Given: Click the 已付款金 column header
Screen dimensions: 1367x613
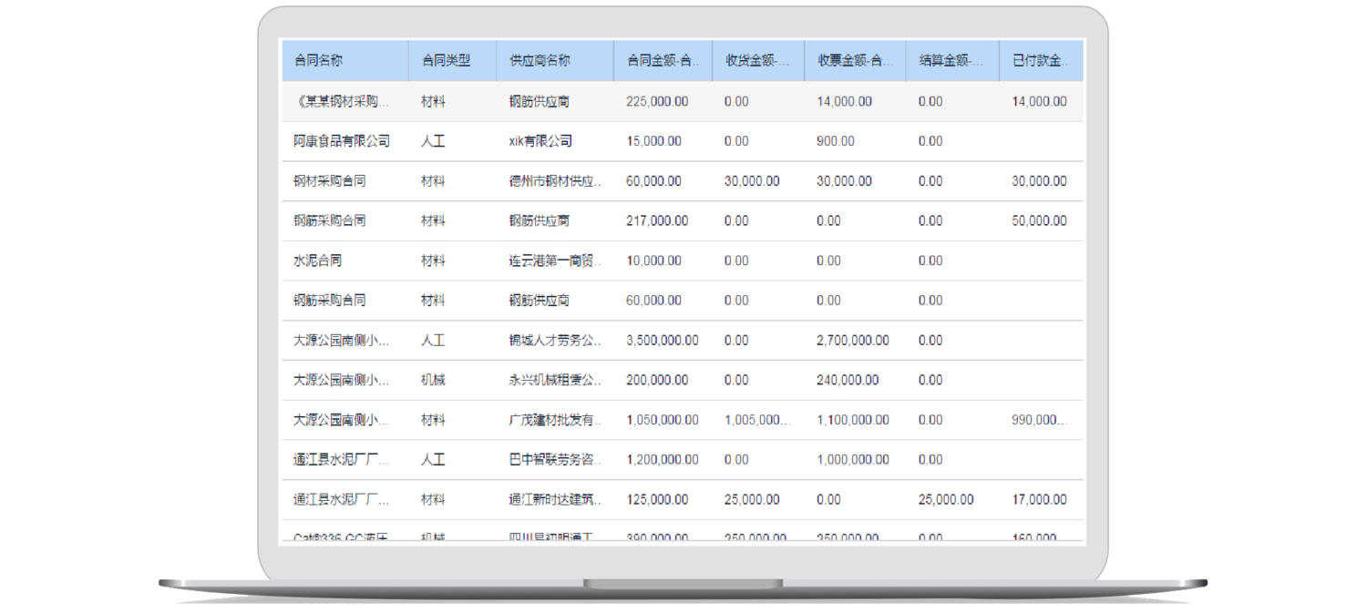Looking at the screenshot, I should point(1039,61).
